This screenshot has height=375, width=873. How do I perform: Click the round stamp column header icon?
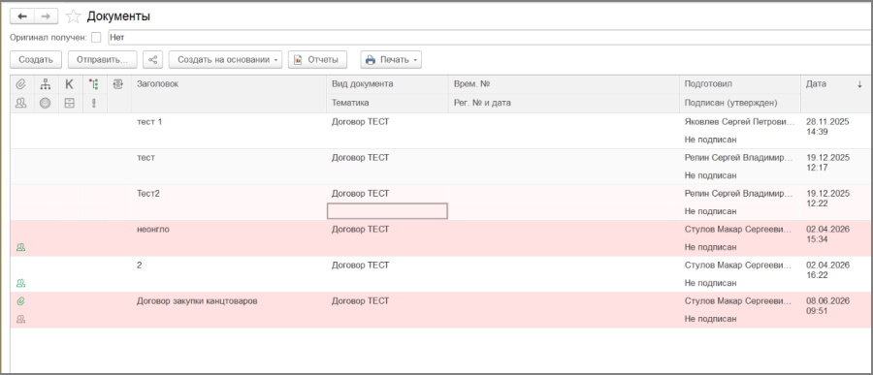(46, 103)
